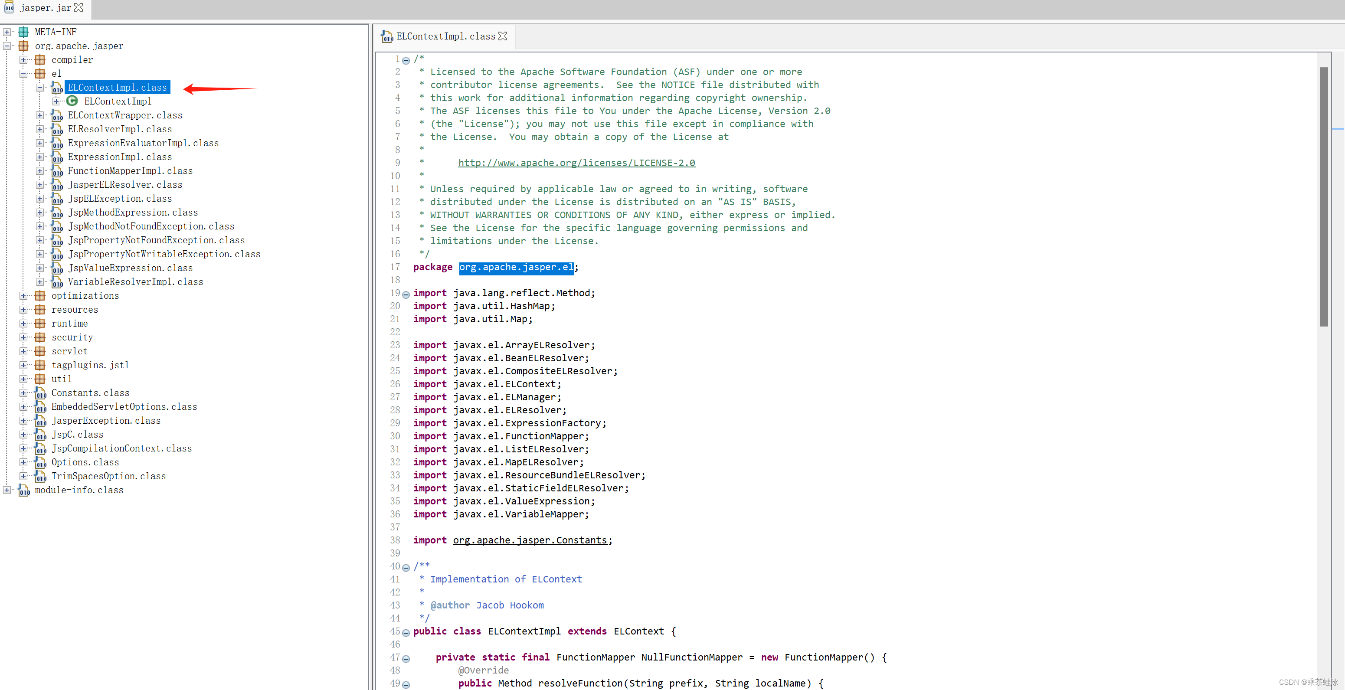Screen dimensions: 1345x690
Task: Select TrimSpacesOption.class in the tree
Action: tap(108, 476)
